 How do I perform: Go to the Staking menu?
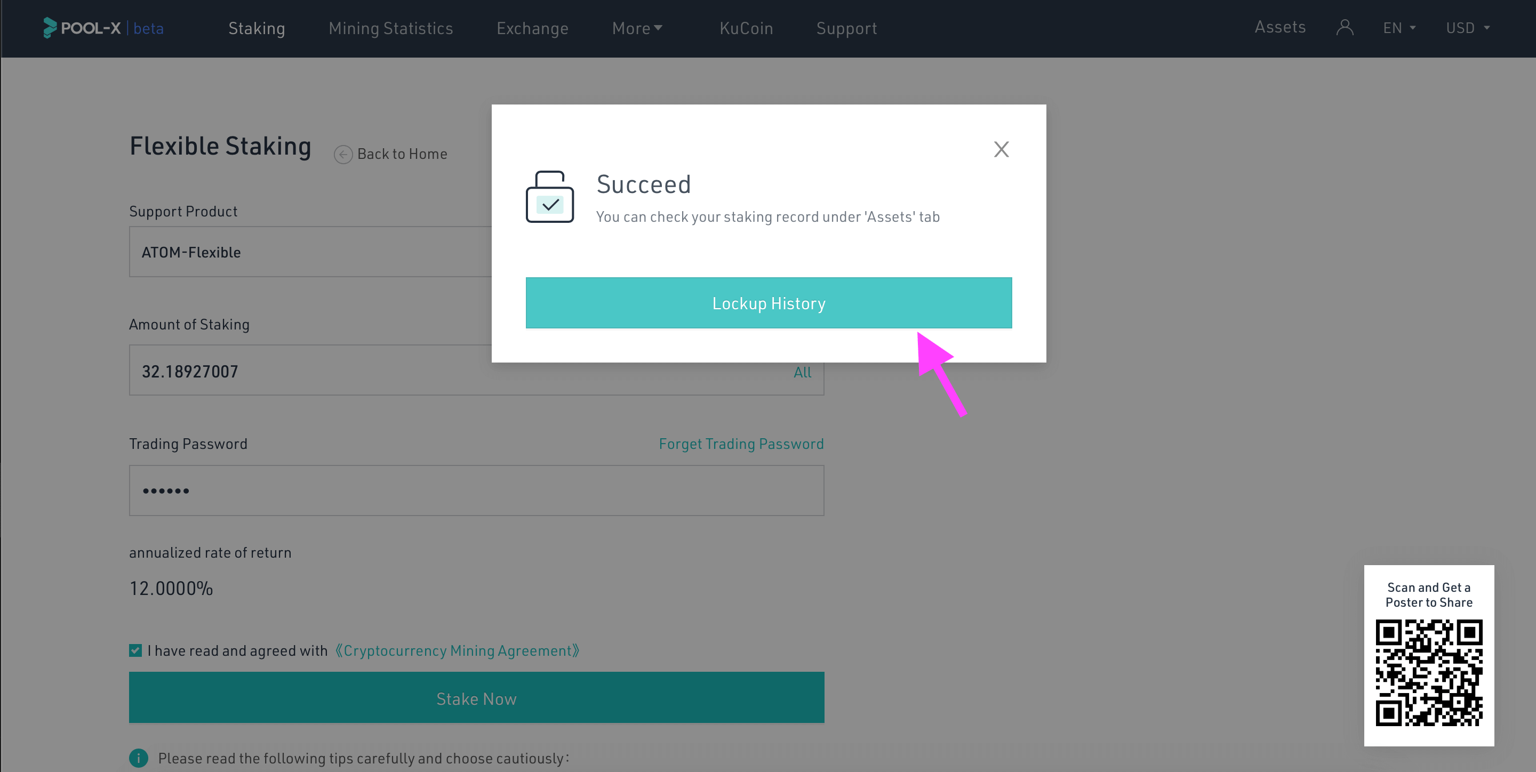click(x=257, y=28)
